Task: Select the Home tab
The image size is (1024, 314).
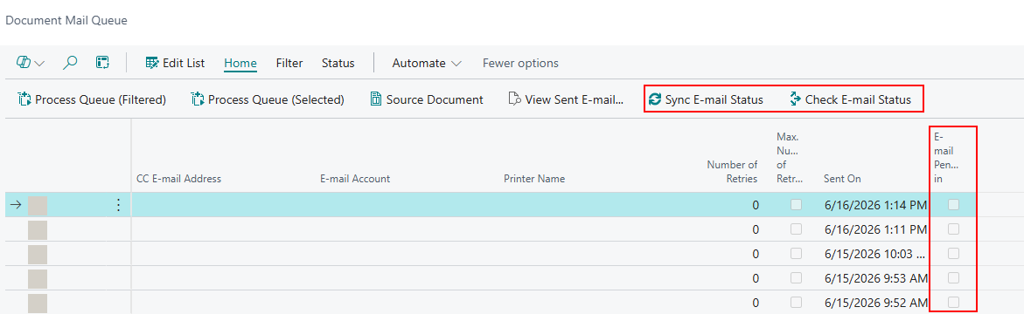Action: click(x=240, y=63)
